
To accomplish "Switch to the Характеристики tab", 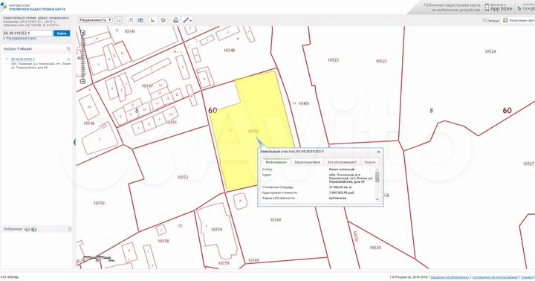I will tap(307, 162).
